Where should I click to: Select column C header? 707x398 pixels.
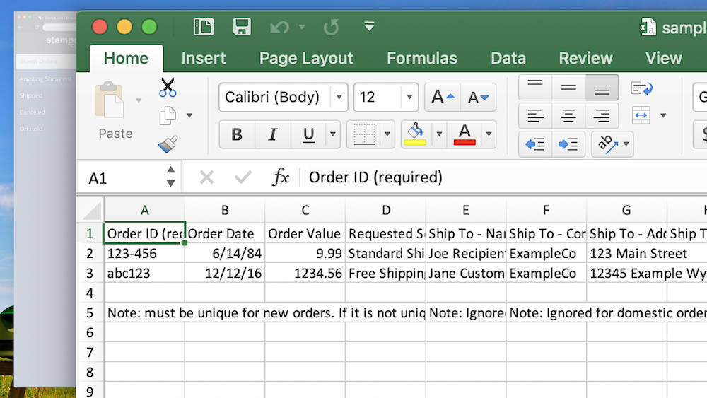tap(305, 210)
